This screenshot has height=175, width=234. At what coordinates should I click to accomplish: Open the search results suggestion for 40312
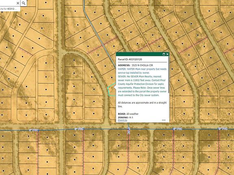click(x=10, y=9)
